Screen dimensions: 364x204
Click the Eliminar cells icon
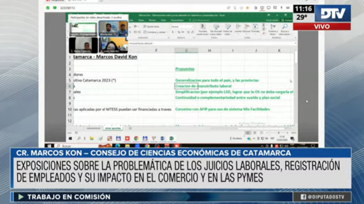pyautogui.click(x=246, y=27)
